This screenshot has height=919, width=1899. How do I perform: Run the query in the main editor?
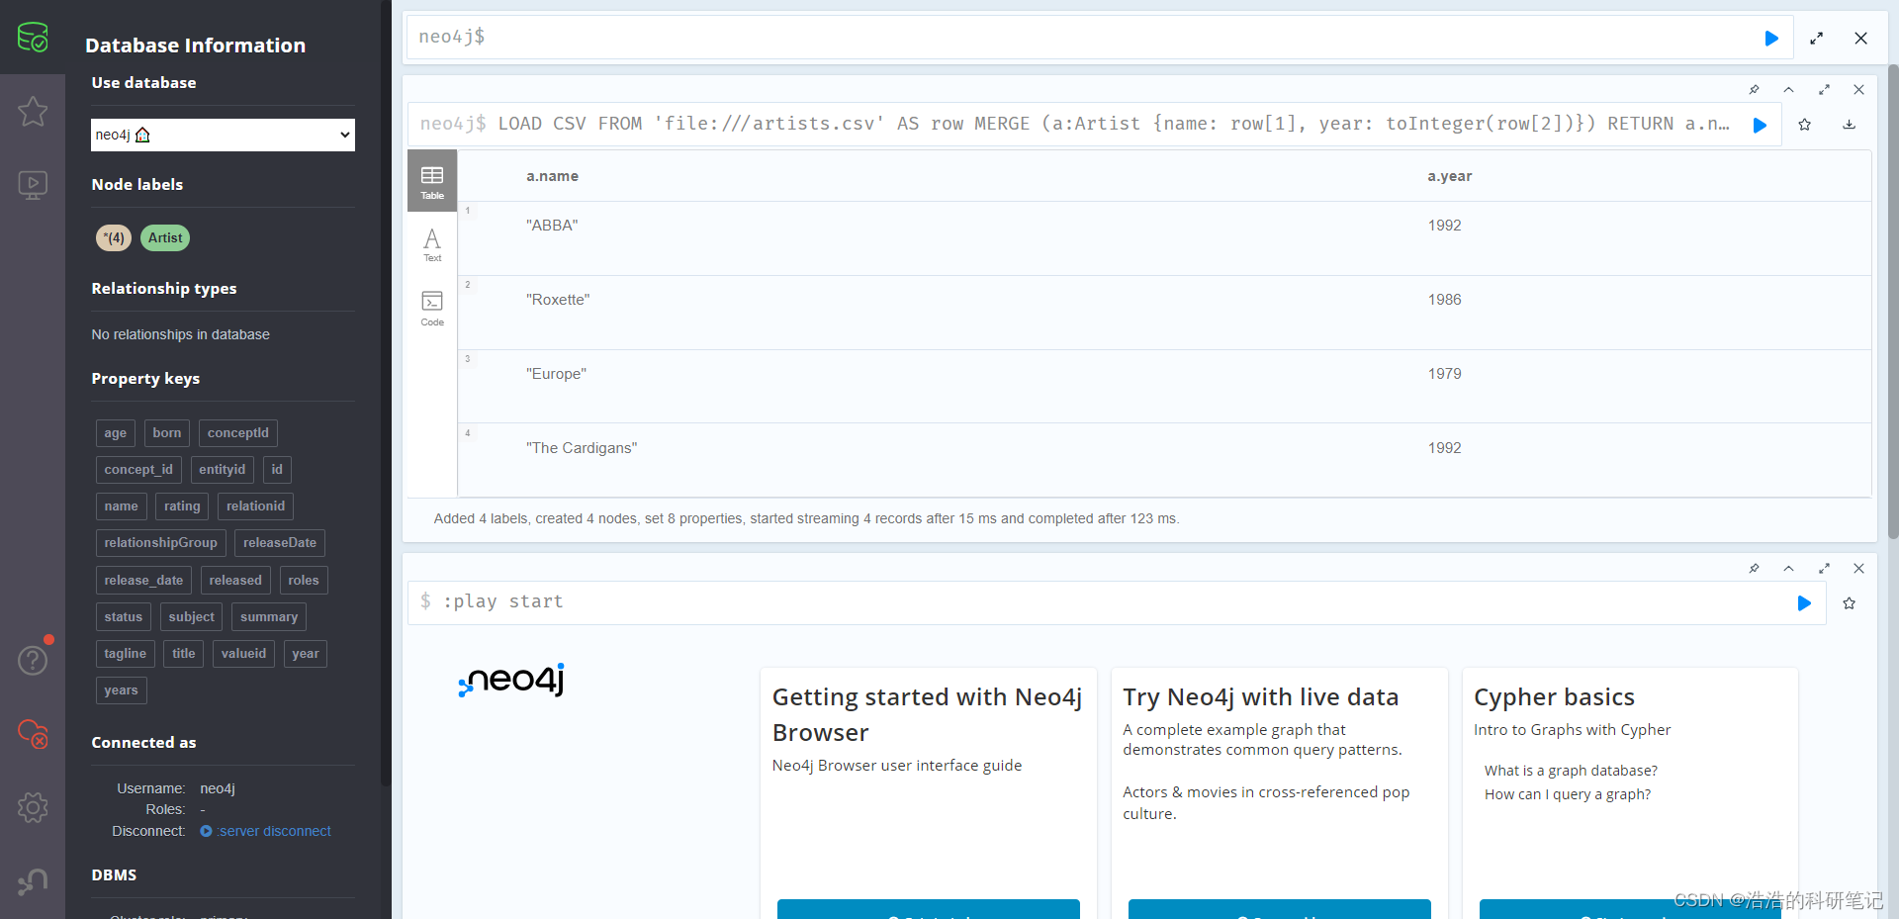point(1771,38)
